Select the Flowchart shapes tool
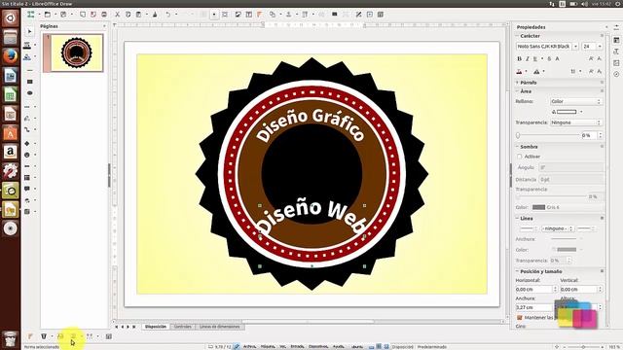The height and width of the screenshot is (350, 623). pyautogui.click(x=27, y=177)
